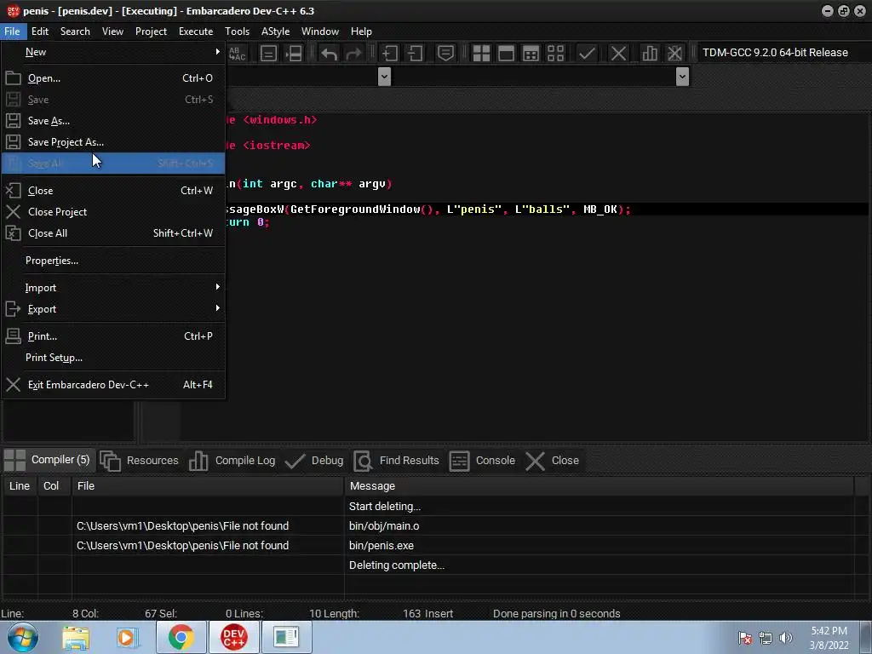
Task: Click the Redo arrow in the toolbar
Action: point(353,54)
